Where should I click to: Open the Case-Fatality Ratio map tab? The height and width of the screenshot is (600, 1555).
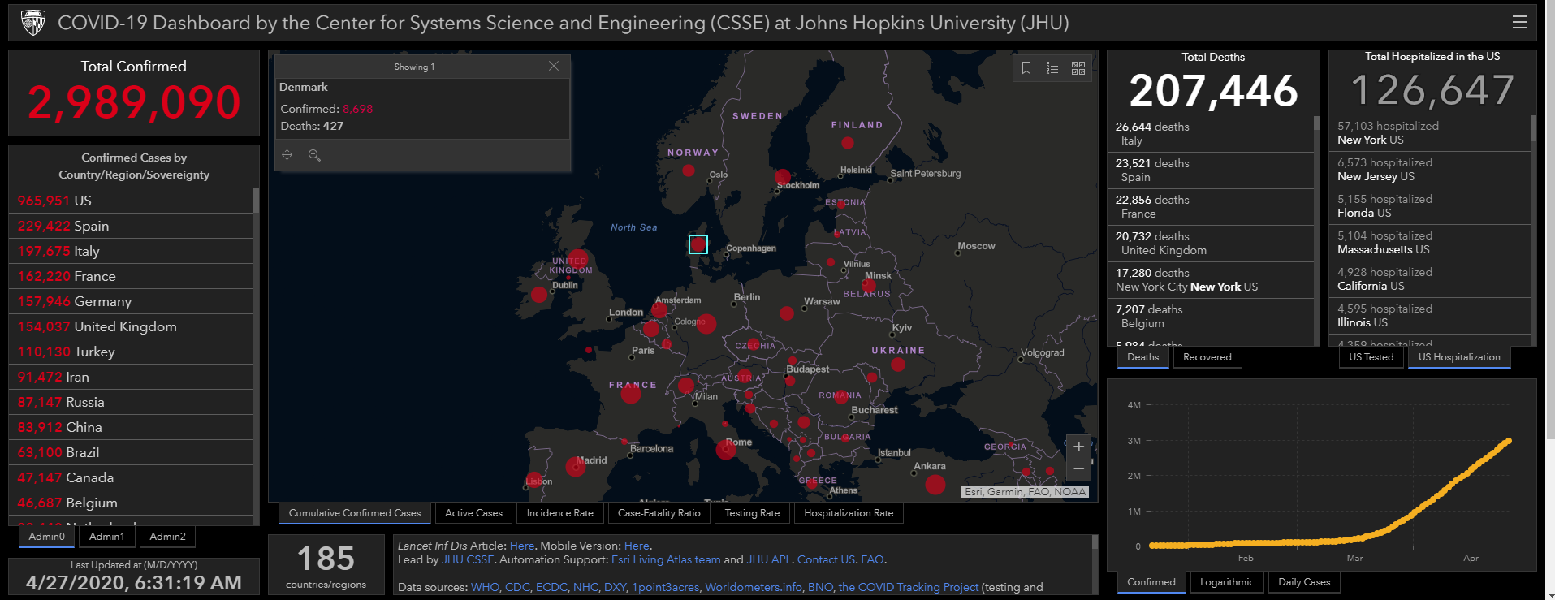tap(659, 513)
